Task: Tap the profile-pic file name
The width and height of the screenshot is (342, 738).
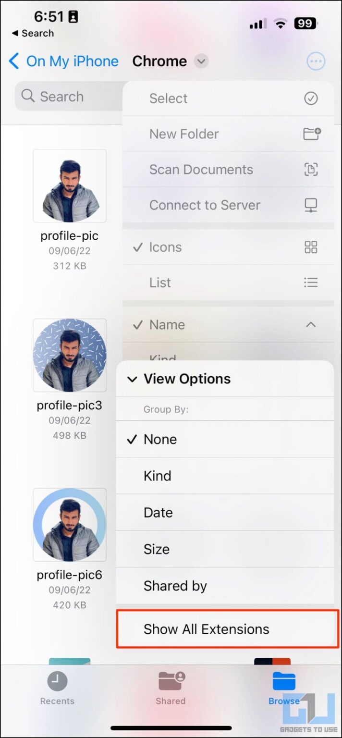Action: pyautogui.click(x=70, y=236)
